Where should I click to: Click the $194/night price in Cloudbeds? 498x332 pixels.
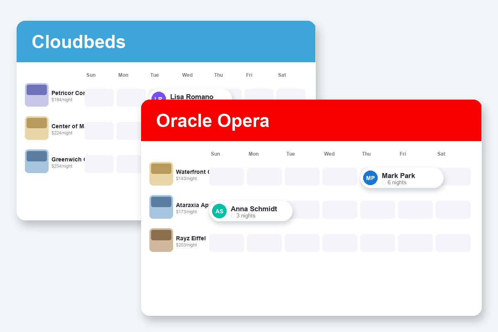pyautogui.click(x=62, y=100)
